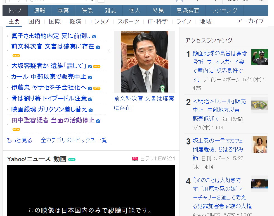Click the もっと見る link below headlines
The width and height of the screenshot is (274, 216).
19,140
